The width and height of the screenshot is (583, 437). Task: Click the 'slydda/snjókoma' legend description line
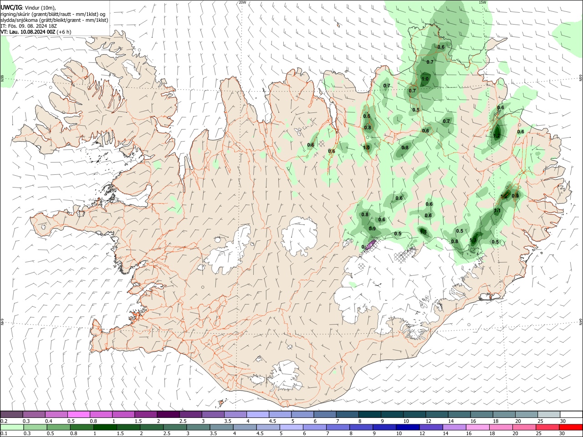[x=54, y=20]
